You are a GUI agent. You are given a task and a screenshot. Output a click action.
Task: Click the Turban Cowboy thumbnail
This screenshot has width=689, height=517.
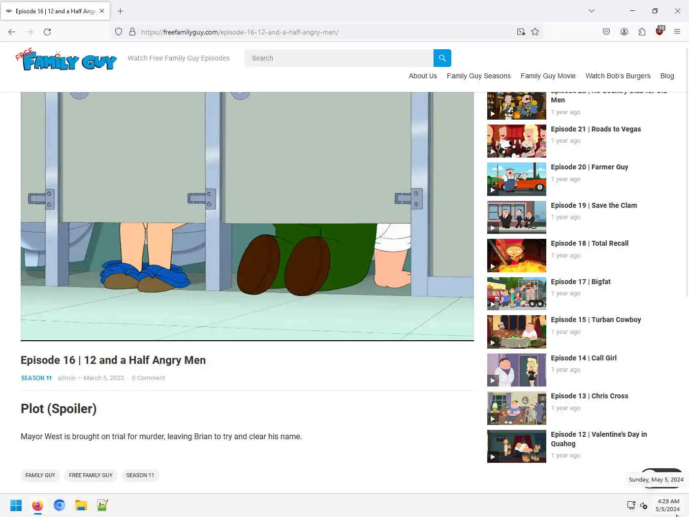tap(517, 332)
